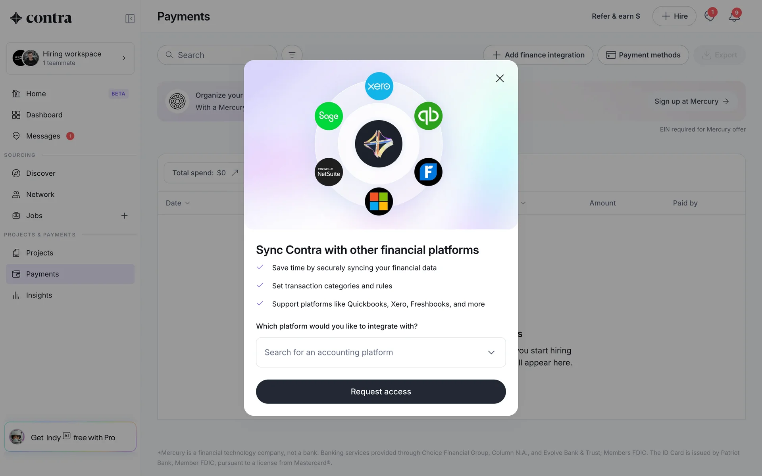Click the Oracle NetSuite logo
The image size is (762, 476).
(x=329, y=172)
